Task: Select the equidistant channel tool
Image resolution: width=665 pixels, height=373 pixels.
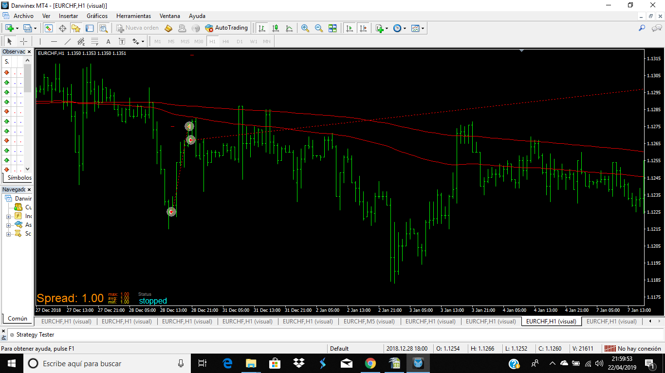Action: 81,41
